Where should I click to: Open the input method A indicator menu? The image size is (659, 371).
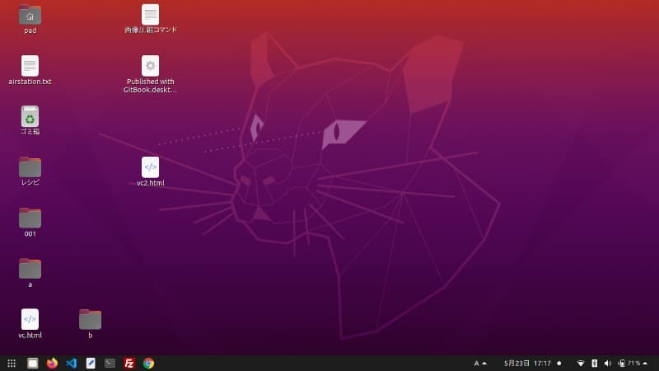click(x=480, y=363)
